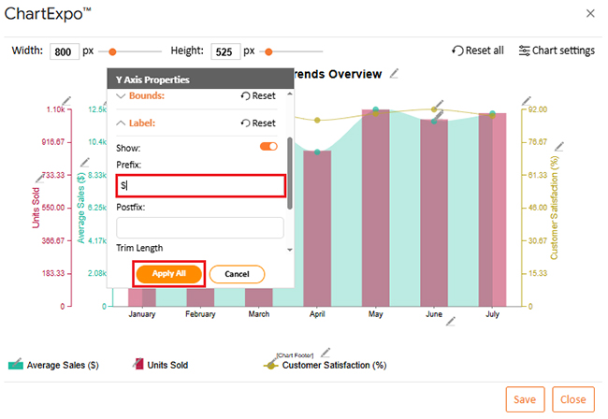This screenshot has width=608, height=419.
Task: Click the Width value field
Action: 65,51
